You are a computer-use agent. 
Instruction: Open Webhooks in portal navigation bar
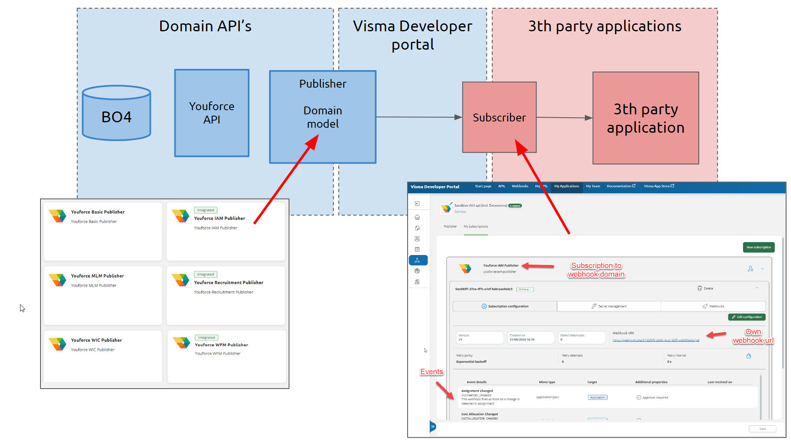(520, 186)
